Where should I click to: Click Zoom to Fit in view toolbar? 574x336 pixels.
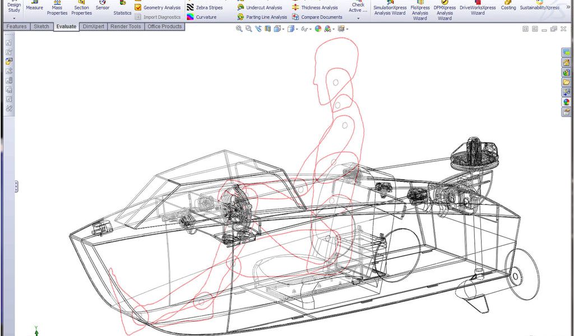239,29
